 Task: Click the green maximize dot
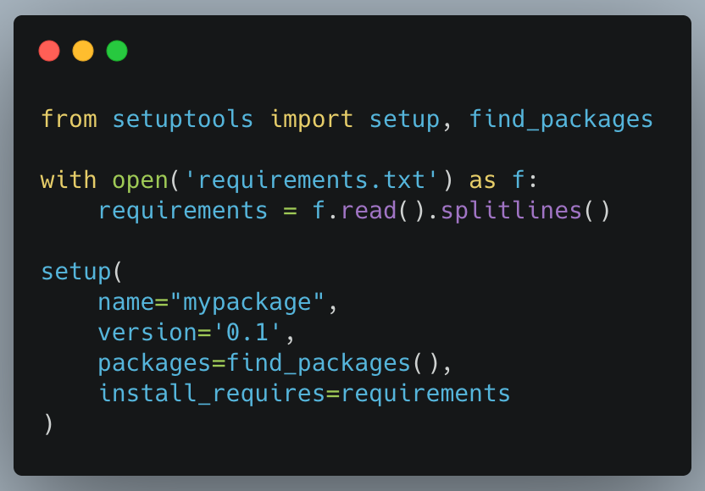117,50
